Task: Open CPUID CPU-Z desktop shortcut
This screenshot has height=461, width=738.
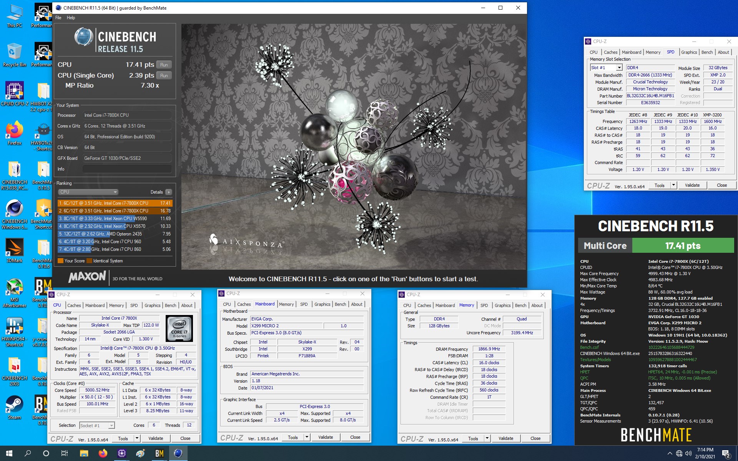Action: [x=14, y=94]
